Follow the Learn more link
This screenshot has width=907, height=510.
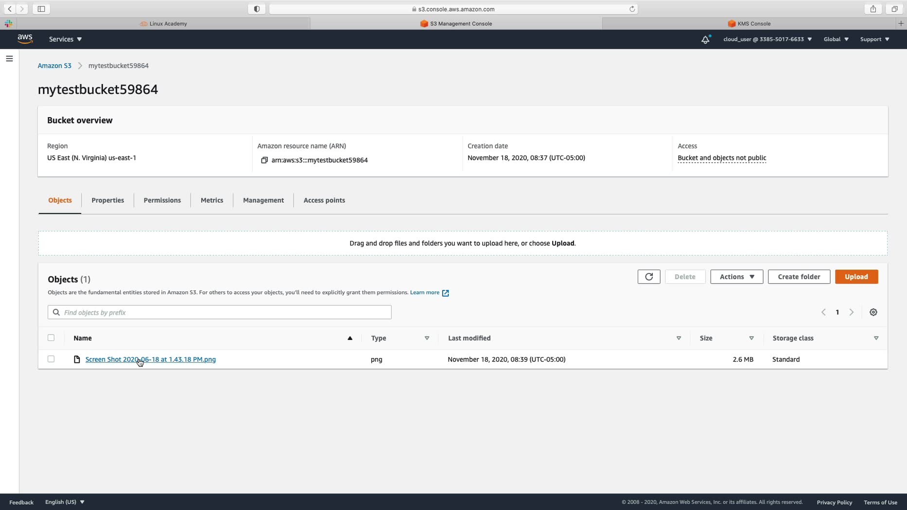click(429, 292)
